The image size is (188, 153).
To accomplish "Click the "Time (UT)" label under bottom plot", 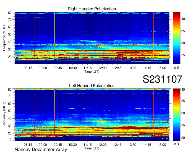I will pyautogui.click(x=92, y=148).
